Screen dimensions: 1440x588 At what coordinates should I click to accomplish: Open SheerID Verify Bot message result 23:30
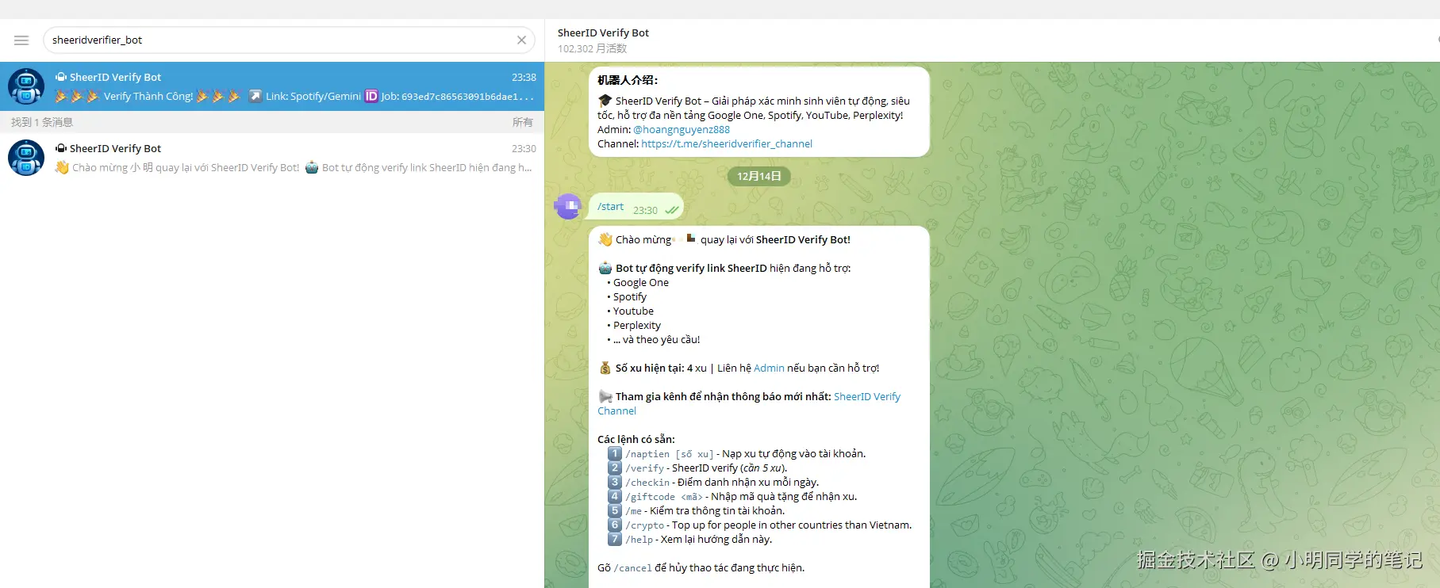[x=272, y=158]
